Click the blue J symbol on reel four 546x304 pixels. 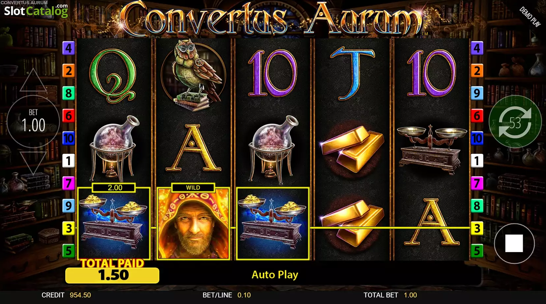(352, 74)
